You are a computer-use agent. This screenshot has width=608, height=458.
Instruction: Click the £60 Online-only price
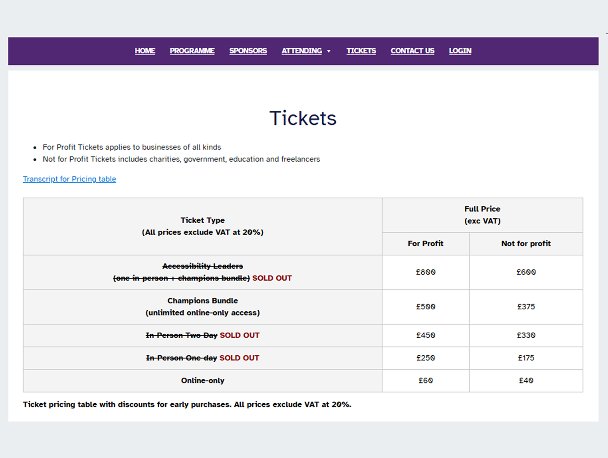point(426,380)
